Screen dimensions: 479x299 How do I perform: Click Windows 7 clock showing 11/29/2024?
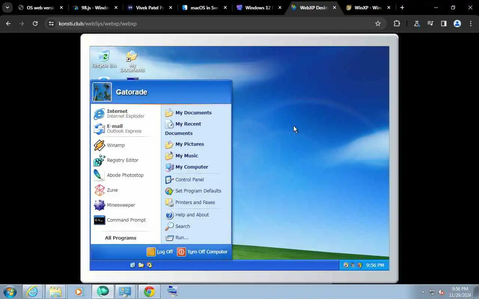click(x=460, y=292)
